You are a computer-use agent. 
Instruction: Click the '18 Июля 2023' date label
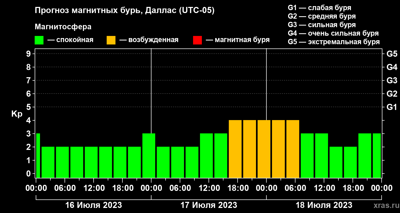coord(324,205)
